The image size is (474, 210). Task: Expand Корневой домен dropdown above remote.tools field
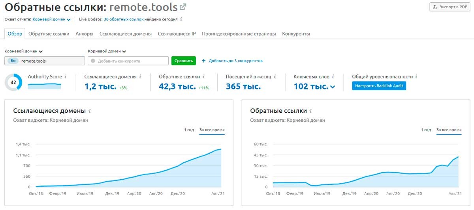pyautogui.click(x=24, y=51)
